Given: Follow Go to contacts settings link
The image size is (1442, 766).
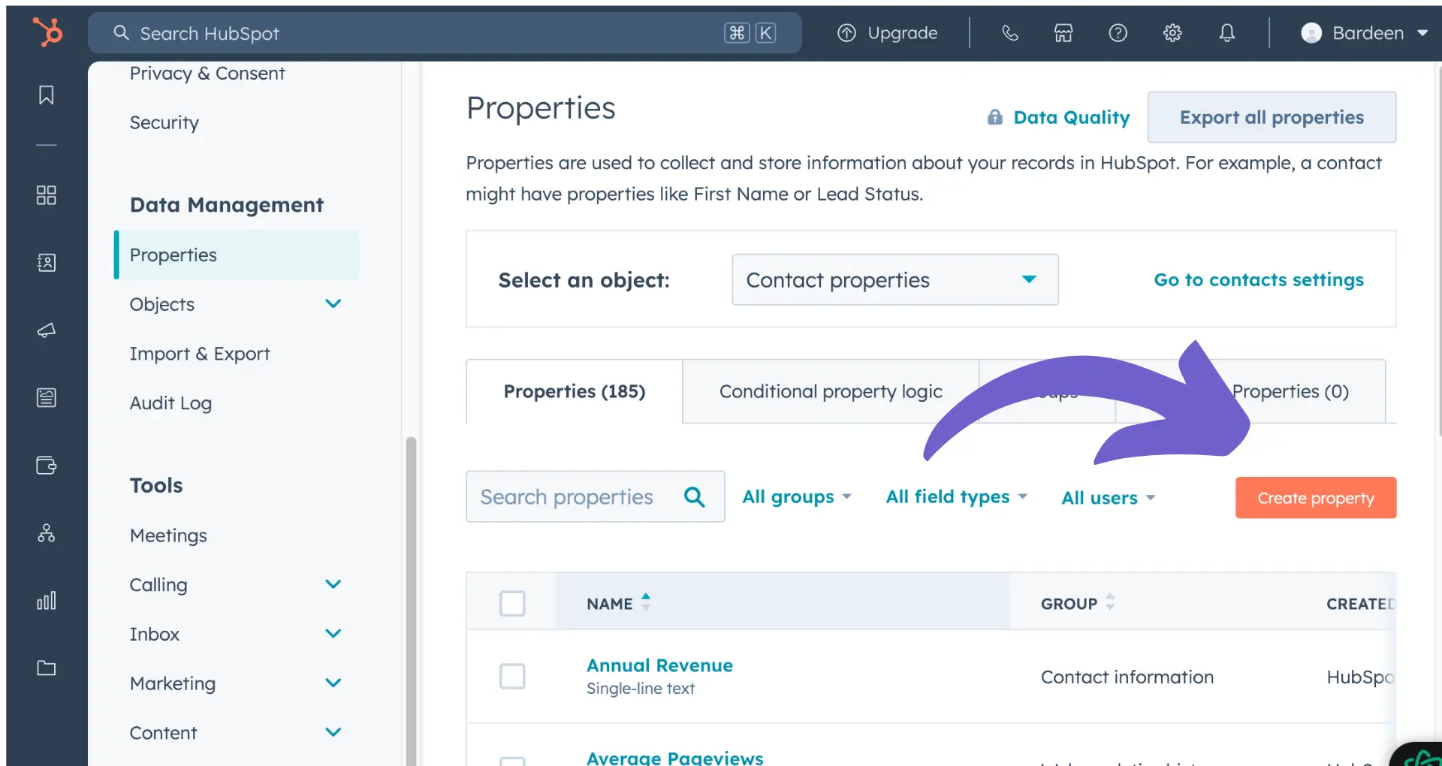Looking at the screenshot, I should coord(1259,279).
